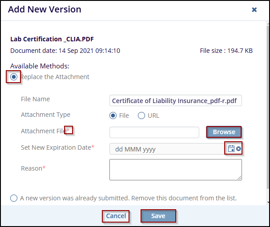Screen dimensions: 270x227
Task: Clear the expiration date with the x icon
Action: [239, 149]
